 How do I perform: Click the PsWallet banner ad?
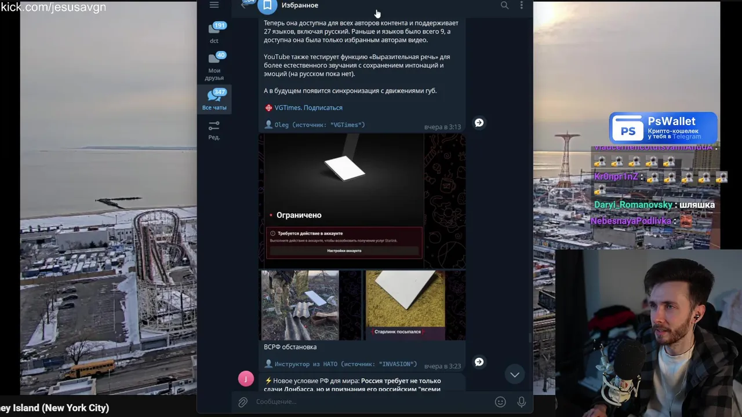tap(663, 127)
